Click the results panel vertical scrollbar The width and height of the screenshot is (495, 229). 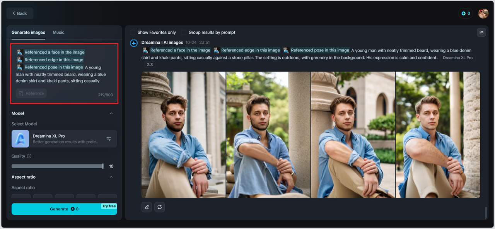pos(486,212)
